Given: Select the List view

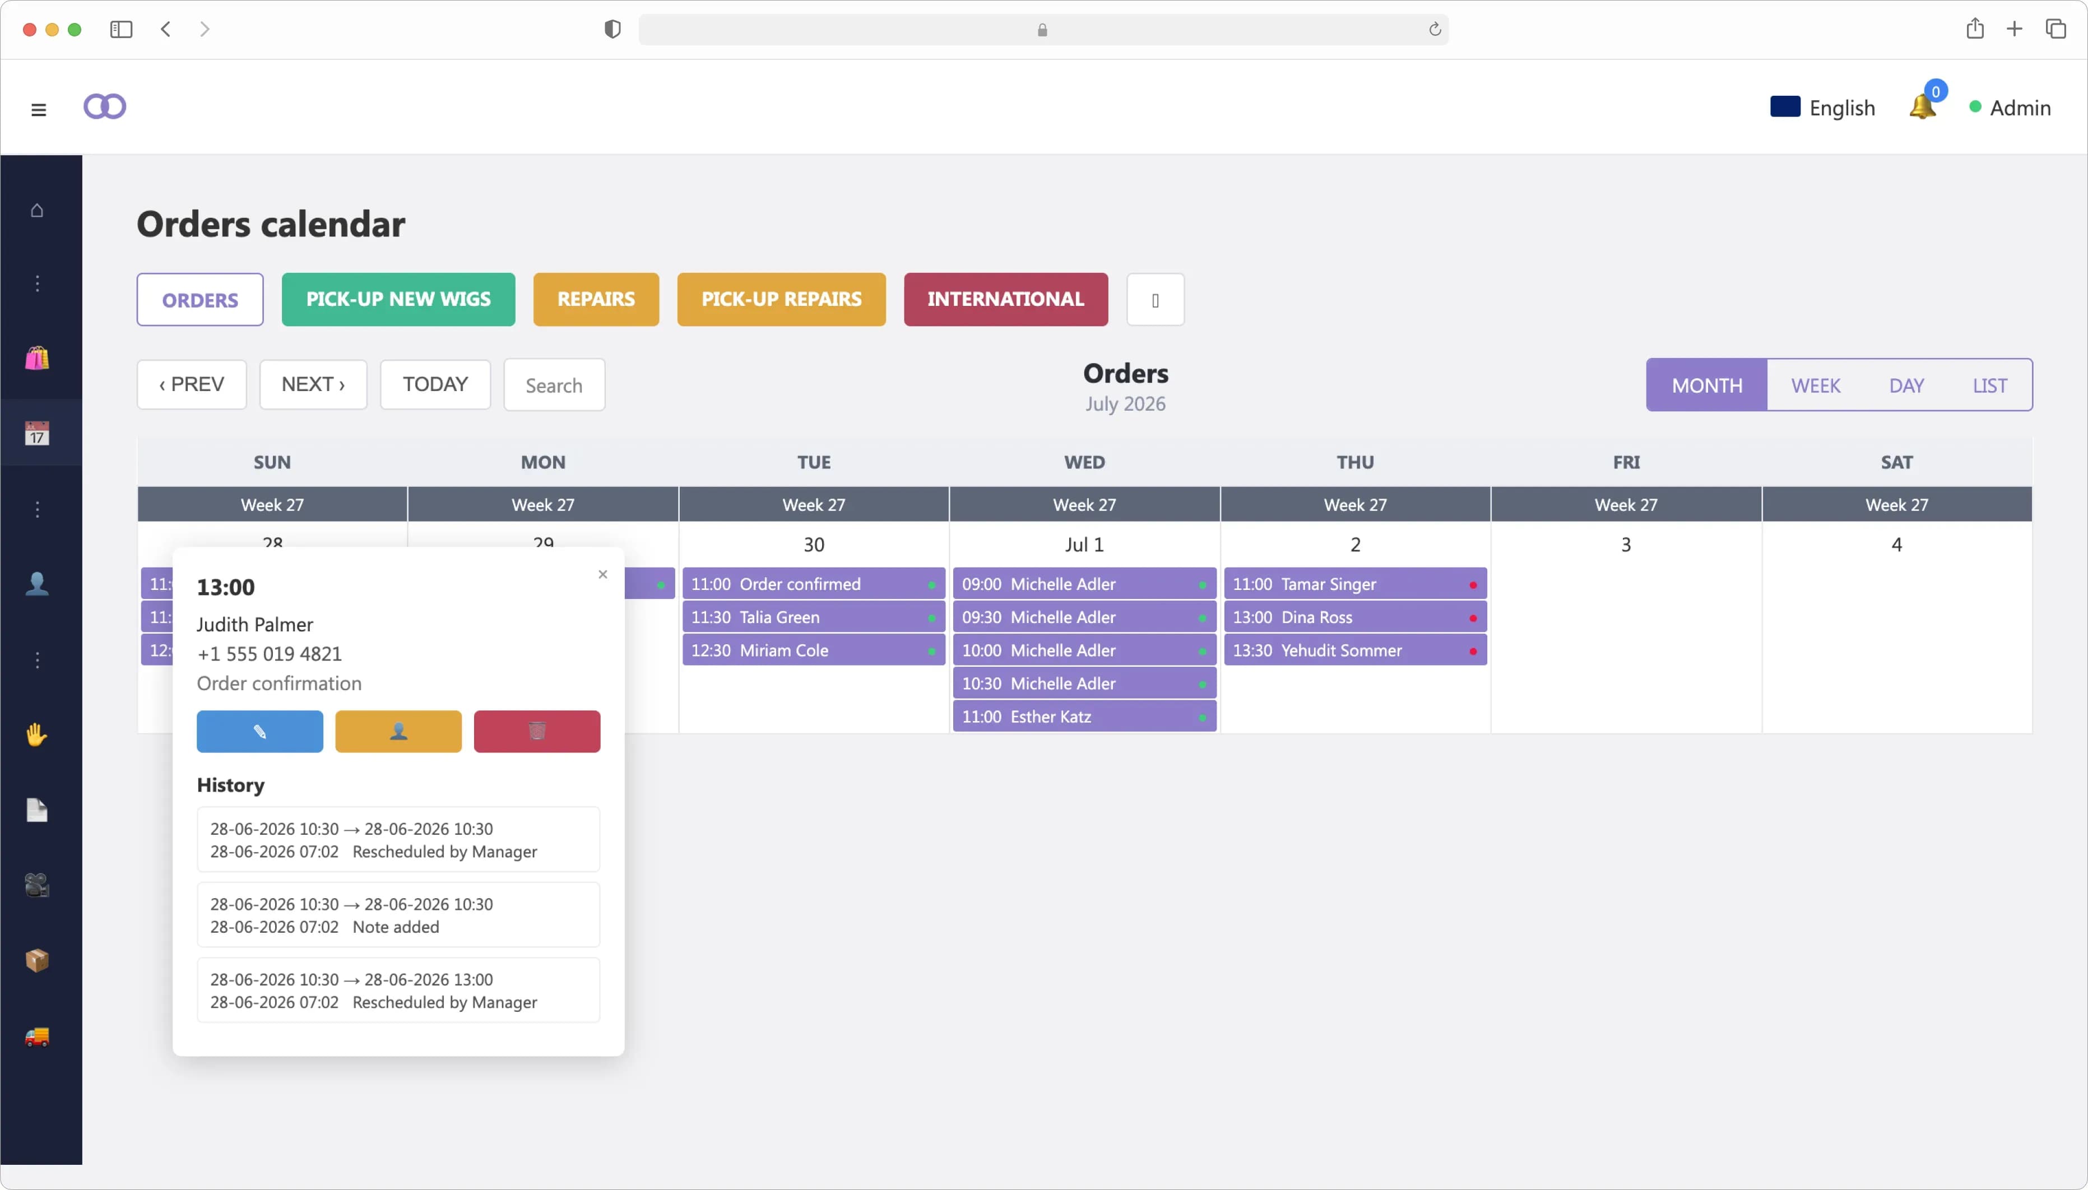Looking at the screenshot, I should coord(1989,385).
